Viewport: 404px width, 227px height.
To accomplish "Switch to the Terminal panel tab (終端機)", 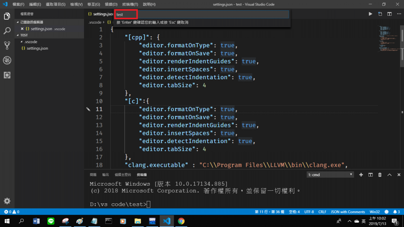I will [x=142, y=175].
